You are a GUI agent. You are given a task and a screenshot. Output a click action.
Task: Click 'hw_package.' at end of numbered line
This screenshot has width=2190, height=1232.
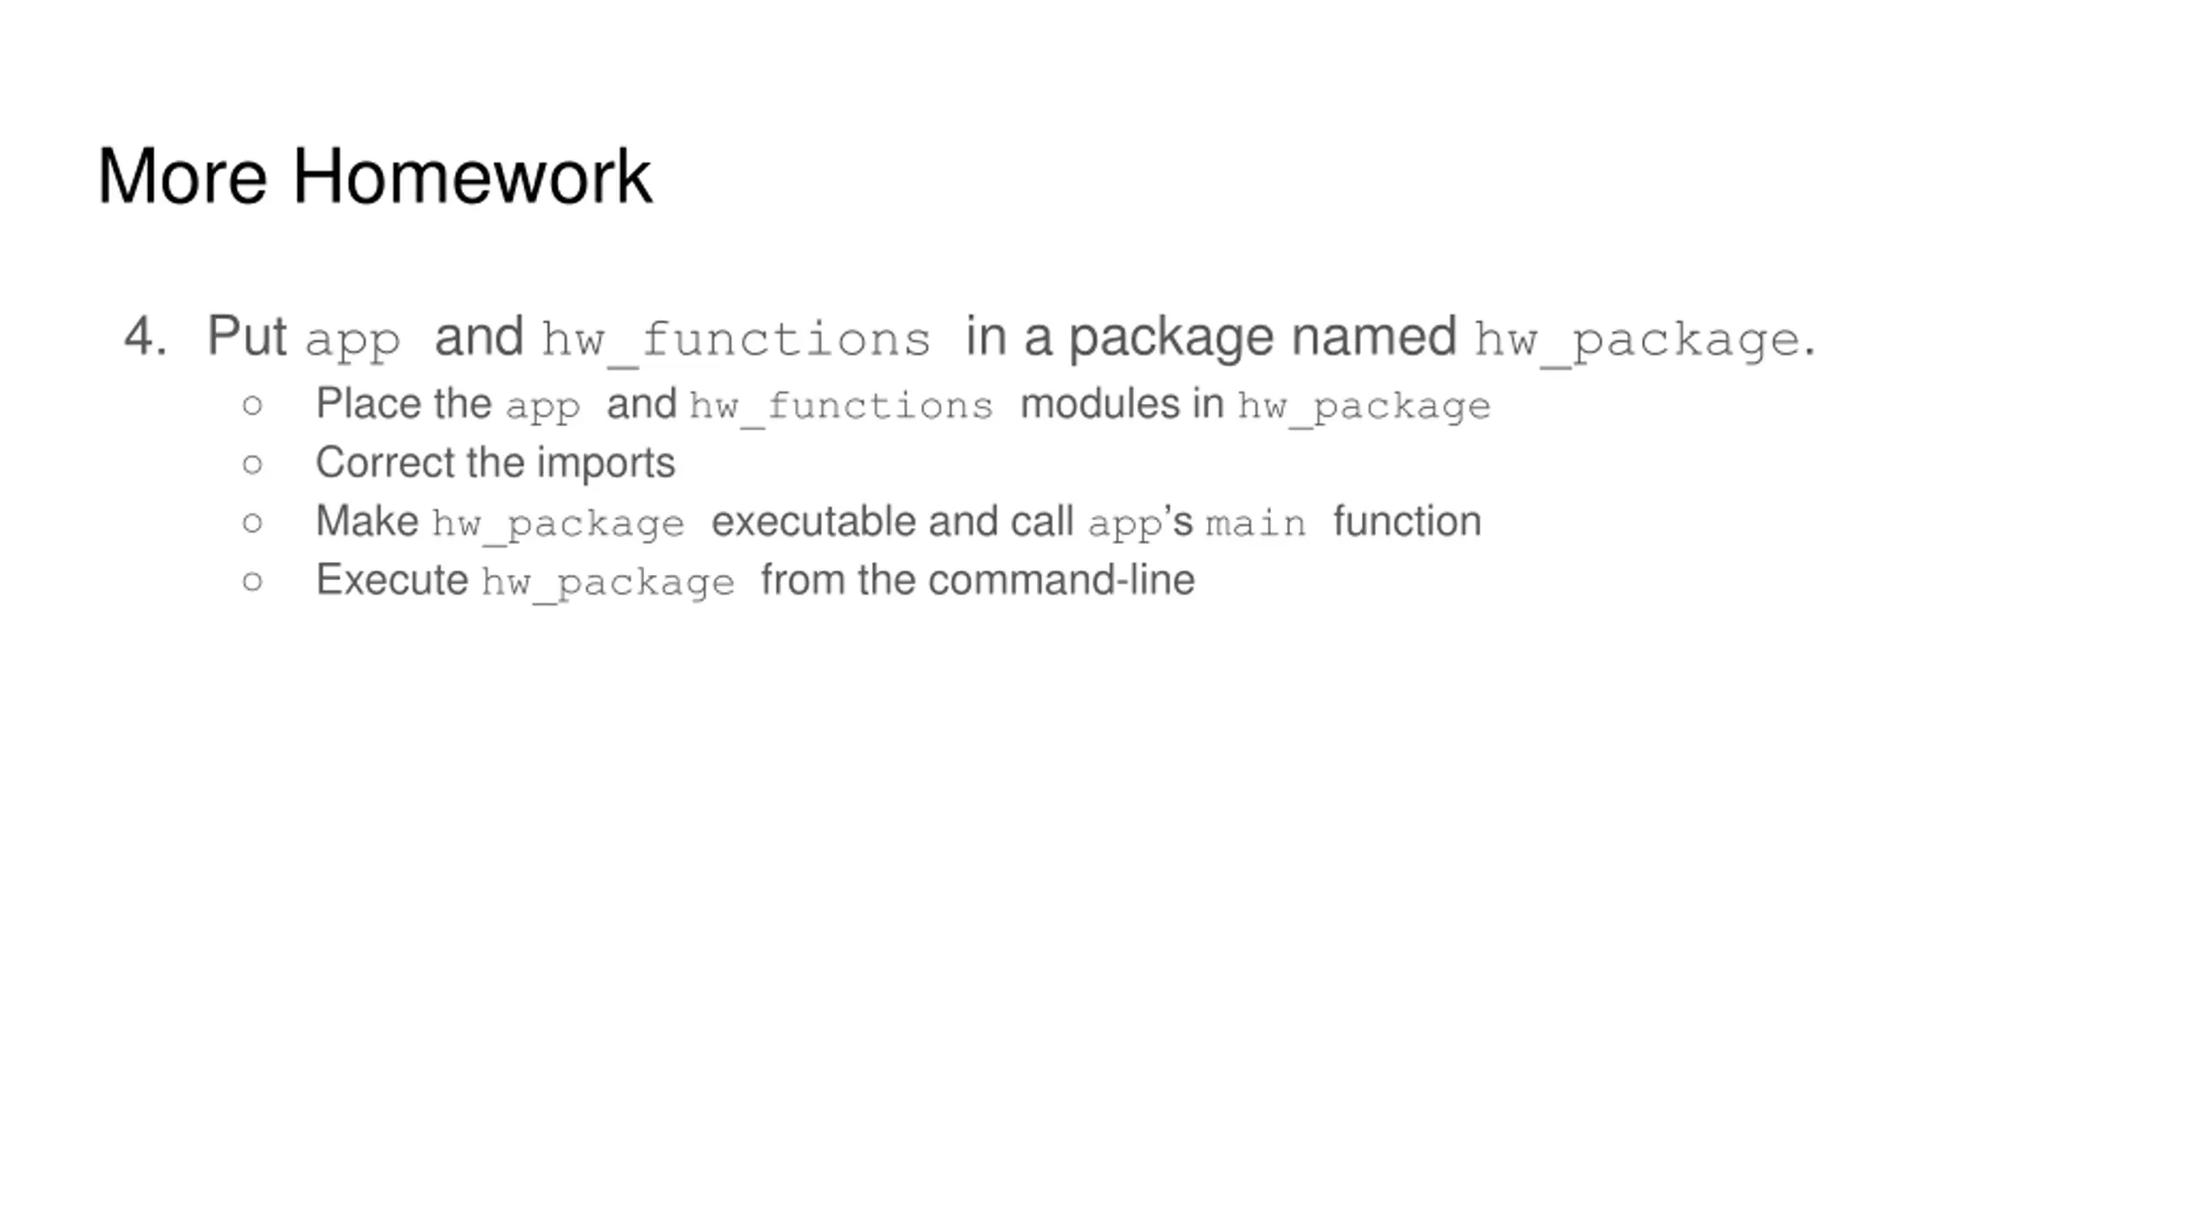(1643, 341)
